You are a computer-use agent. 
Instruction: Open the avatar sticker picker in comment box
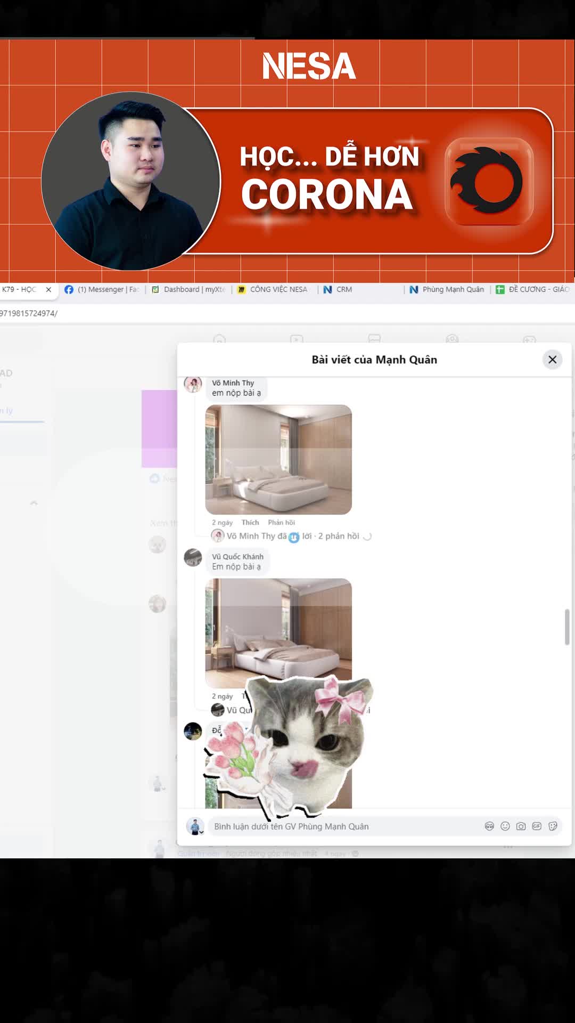coord(489,826)
